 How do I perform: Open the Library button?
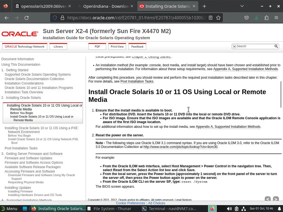58,46
